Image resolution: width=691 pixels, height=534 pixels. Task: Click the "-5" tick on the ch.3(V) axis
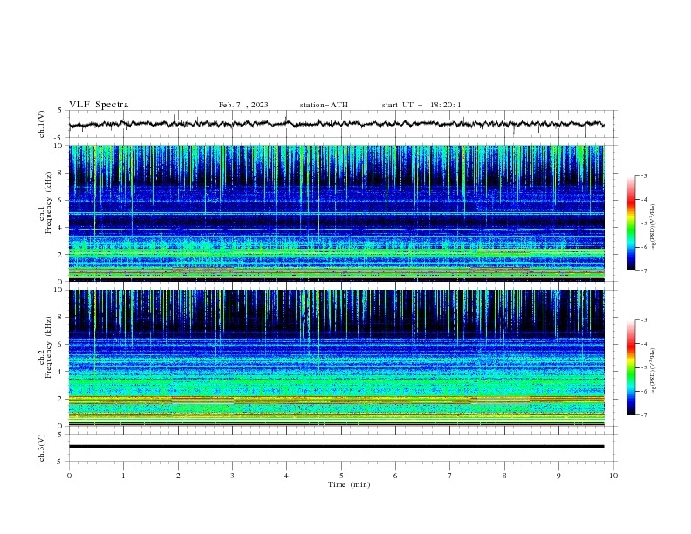pyautogui.click(x=58, y=462)
